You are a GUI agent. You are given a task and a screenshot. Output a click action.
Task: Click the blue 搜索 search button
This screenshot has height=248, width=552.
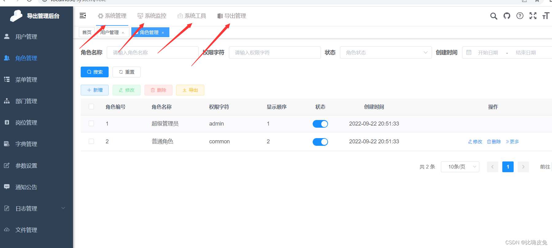95,72
